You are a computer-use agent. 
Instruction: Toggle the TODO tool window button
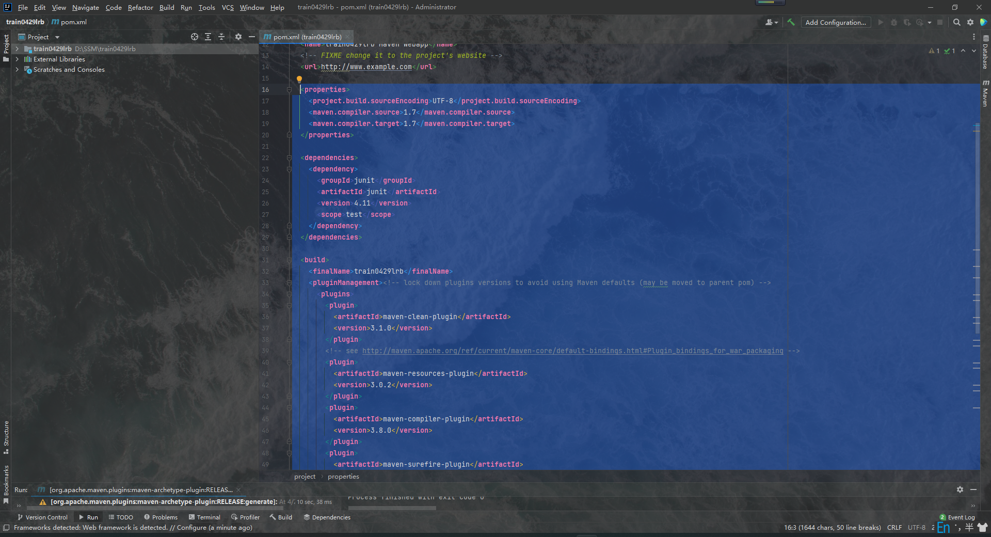[x=121, y=517]
